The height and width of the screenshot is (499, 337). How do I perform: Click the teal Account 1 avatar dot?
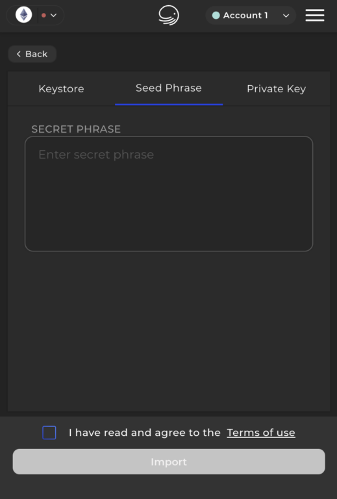(216, 16)
